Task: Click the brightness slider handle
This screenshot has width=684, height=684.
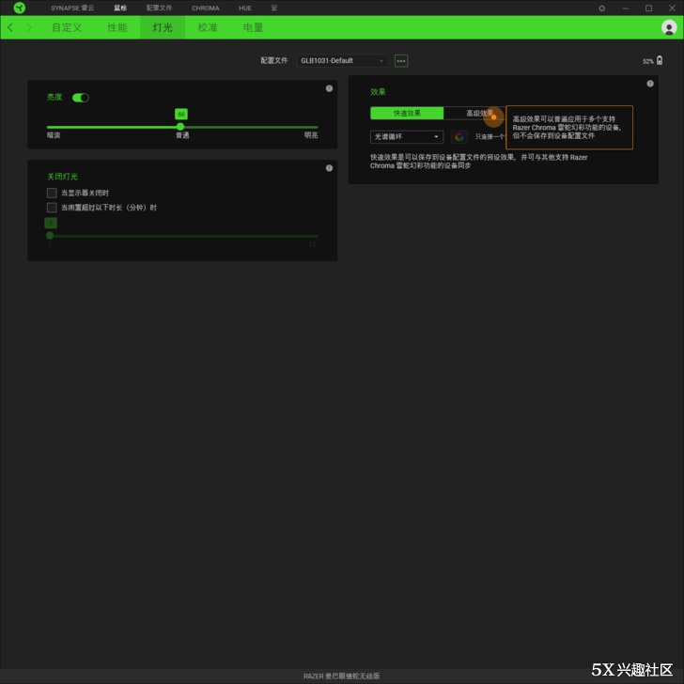Action: (180, 127)
